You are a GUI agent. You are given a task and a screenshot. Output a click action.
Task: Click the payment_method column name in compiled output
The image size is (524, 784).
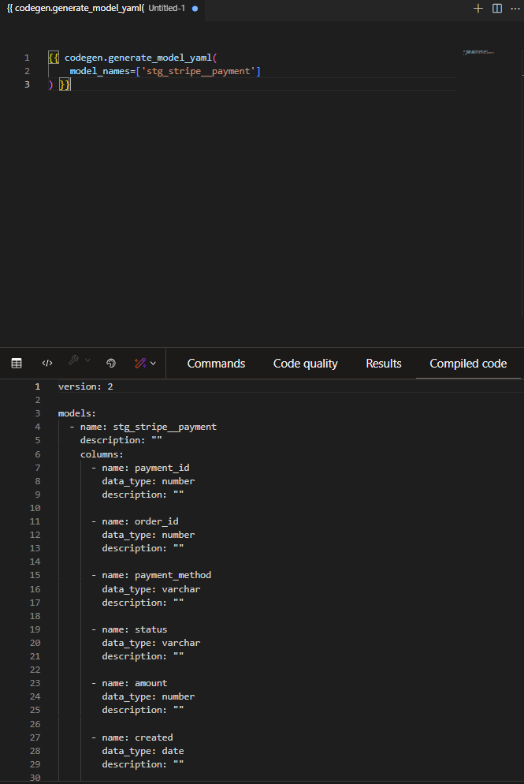pos(173,575)
